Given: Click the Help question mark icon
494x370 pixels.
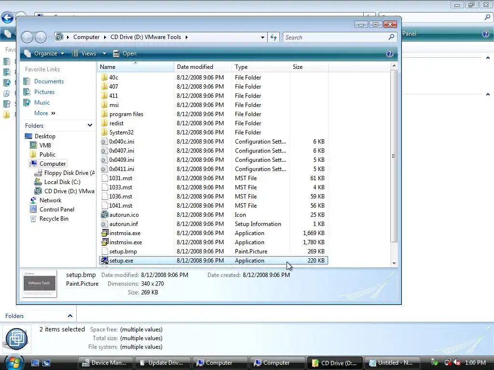Looking at the screenshot, I should 390,53.
